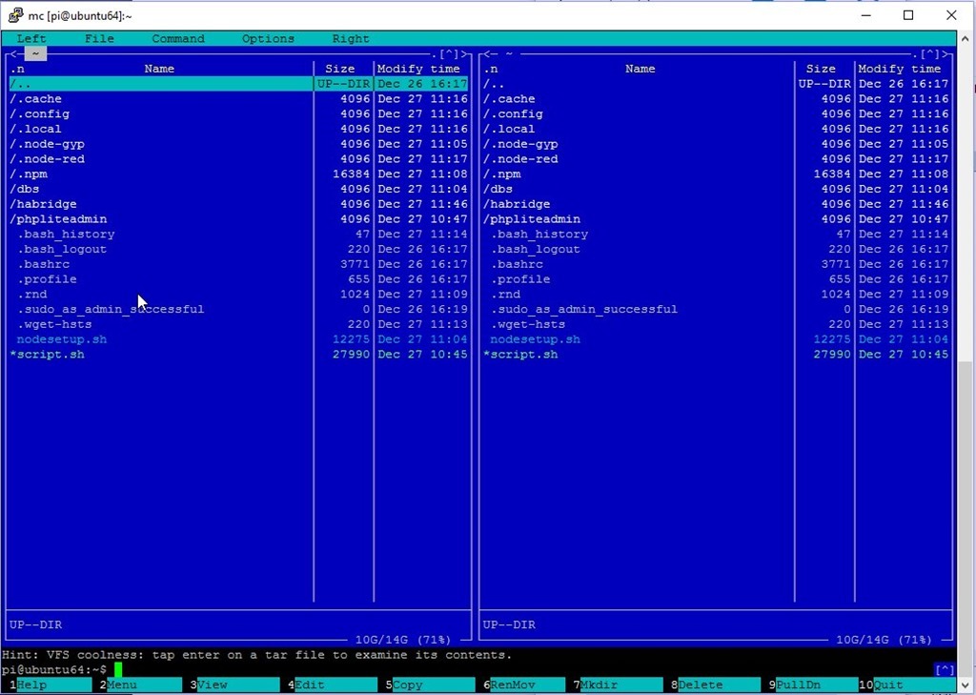Open the Left panel menu
Viewport: 976px width, 695px height.
31,39
